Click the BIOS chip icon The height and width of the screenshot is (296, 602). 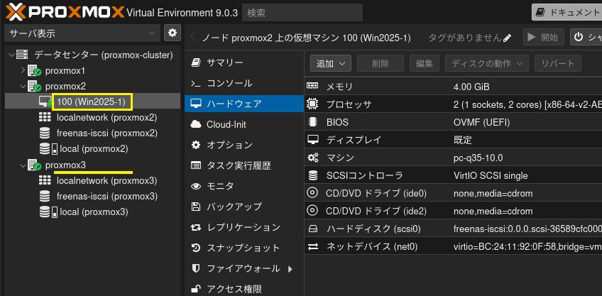[313, 122]
